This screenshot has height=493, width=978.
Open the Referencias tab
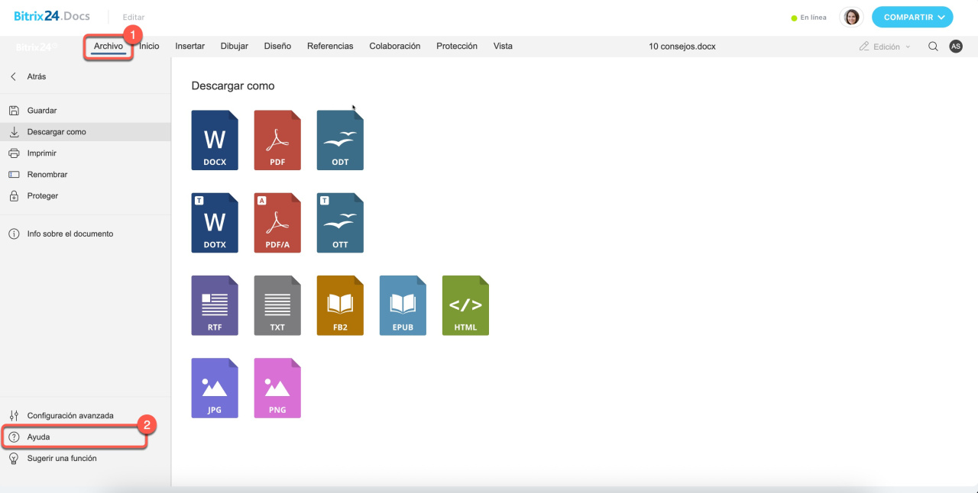330,47
